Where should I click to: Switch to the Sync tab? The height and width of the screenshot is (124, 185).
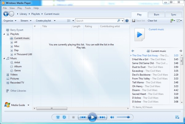pos(174,14)
